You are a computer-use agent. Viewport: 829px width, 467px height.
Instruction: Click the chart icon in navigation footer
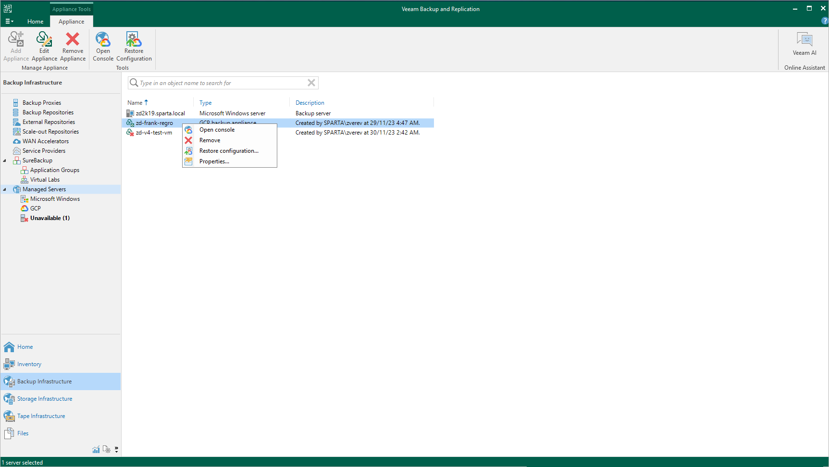click(96, 450)
